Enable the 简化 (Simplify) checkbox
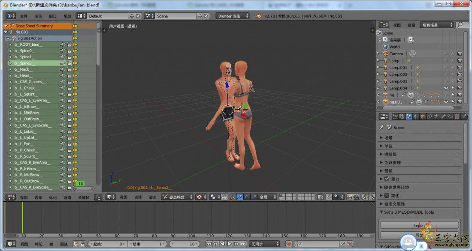 point(387,195)
